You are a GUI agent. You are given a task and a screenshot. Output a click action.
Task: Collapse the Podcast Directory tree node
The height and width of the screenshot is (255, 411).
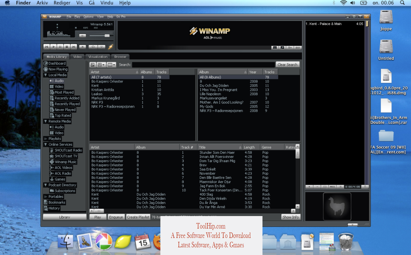[x=46, y=185]
